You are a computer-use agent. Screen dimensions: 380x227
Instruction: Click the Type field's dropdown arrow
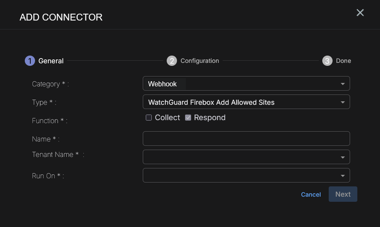pos(342,102)
